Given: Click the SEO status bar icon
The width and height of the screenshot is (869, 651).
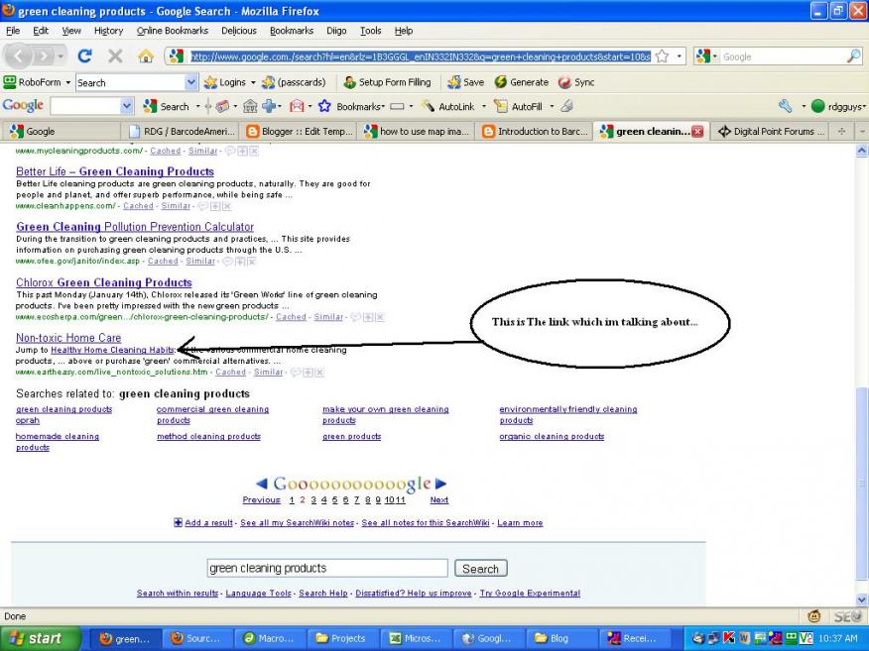Looking at the screenshot, I should [847, 616].
